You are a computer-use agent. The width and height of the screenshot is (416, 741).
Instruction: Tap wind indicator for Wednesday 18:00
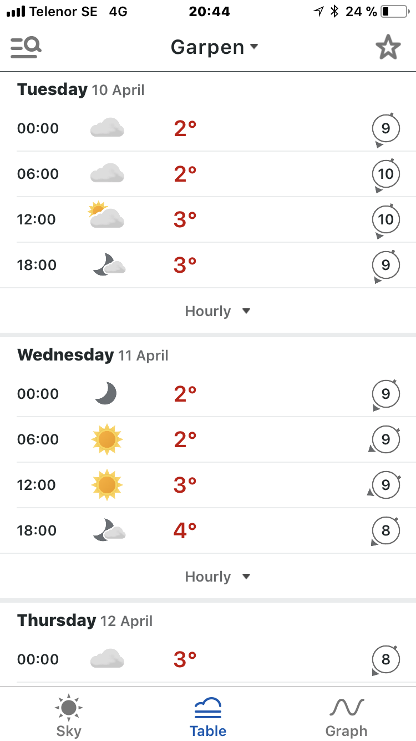(x=385, y=531)
